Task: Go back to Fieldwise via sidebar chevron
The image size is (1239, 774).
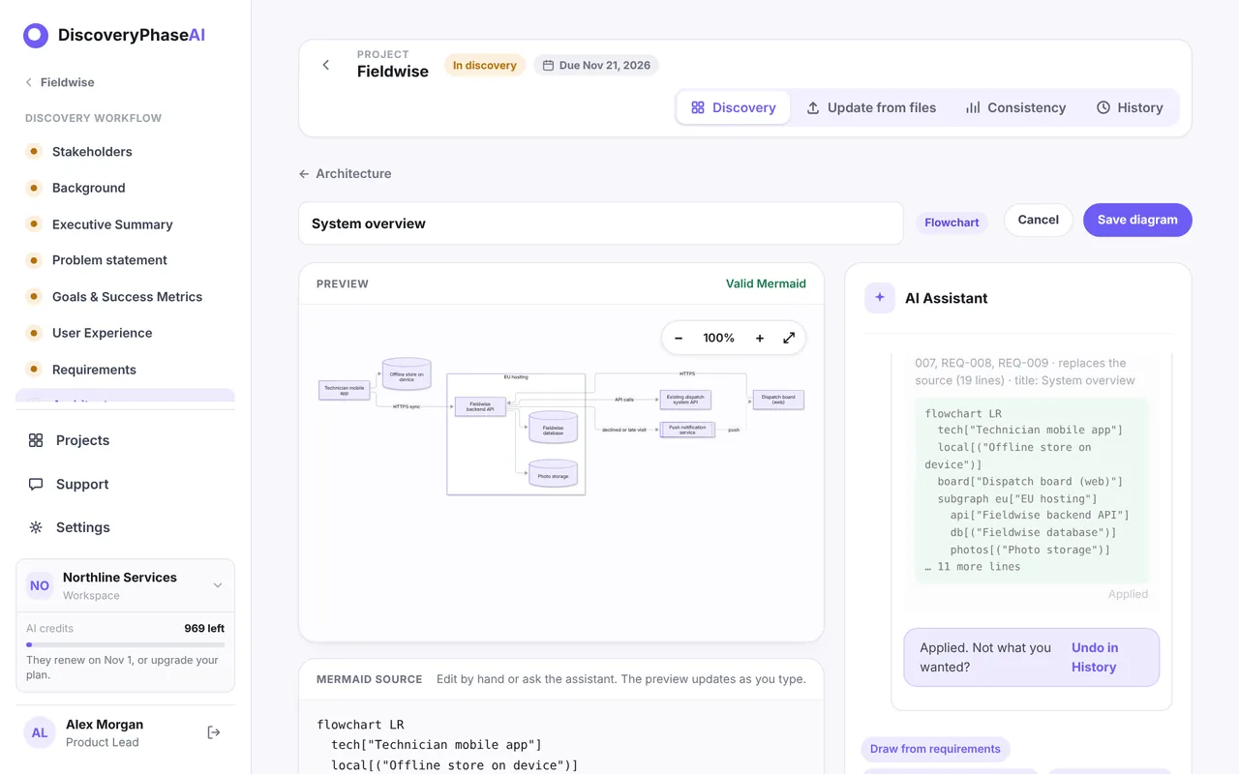Action: click(29, 82)
